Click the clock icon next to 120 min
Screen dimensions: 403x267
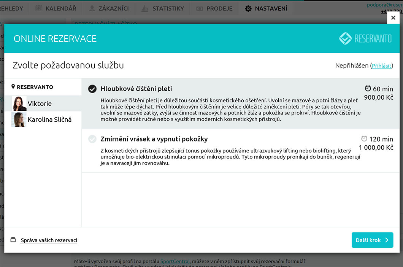(364, 138)
